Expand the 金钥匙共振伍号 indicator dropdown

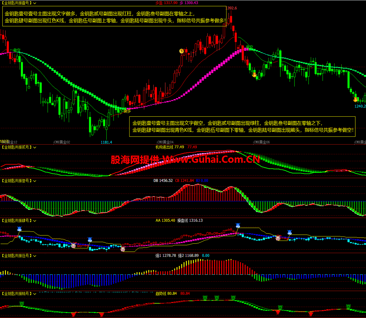click(34, 256)
